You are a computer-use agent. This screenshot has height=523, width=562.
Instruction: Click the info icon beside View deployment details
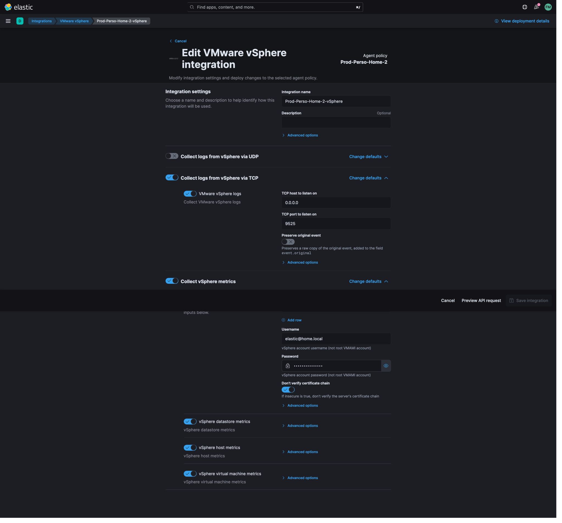496,21
